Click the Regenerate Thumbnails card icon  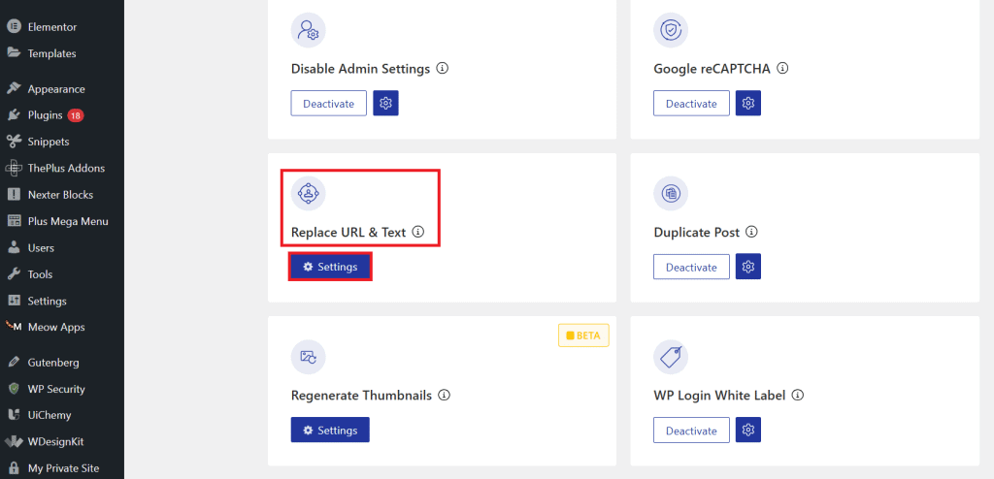tap(308, 358)
